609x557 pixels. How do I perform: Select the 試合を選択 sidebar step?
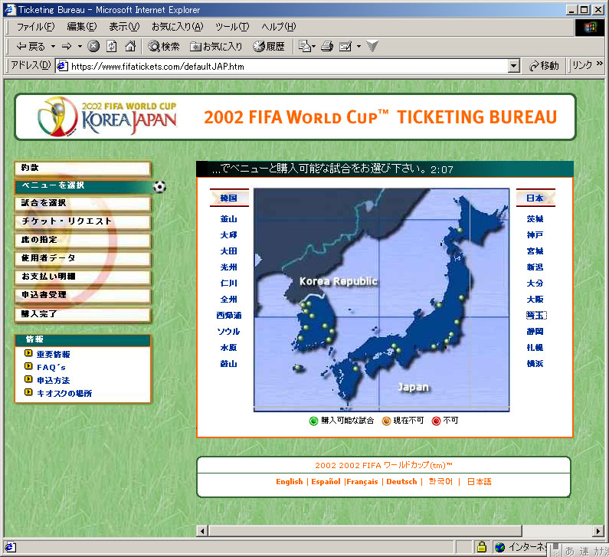(82, 204)
